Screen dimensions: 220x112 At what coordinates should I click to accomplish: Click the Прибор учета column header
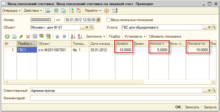[27, 44]
